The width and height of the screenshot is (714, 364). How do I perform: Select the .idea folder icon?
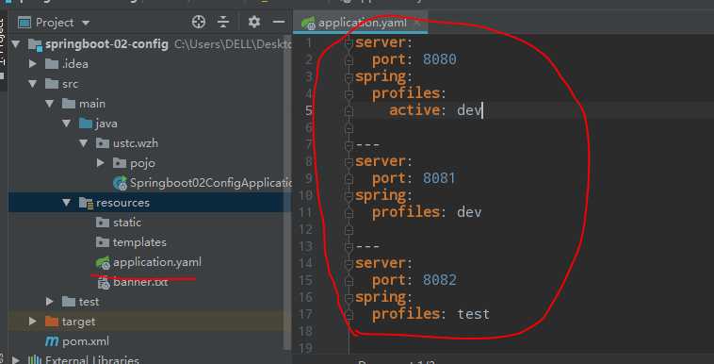[x=52, y=64]
